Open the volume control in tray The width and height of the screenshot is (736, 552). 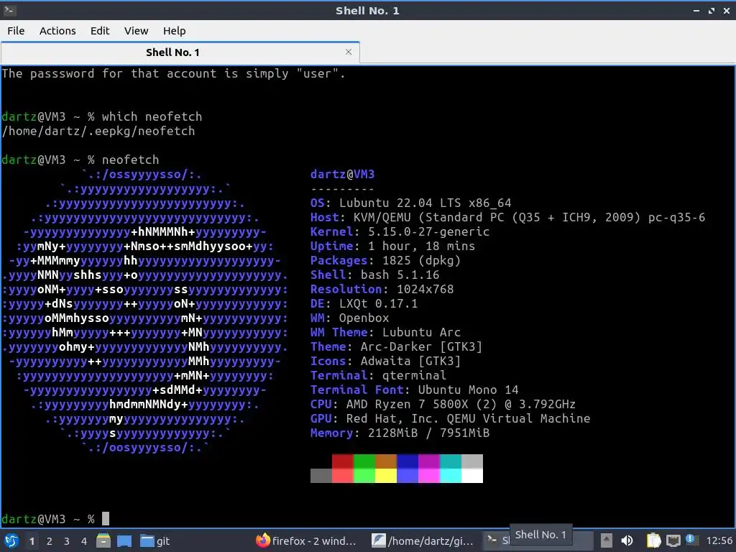click(627, 540)
